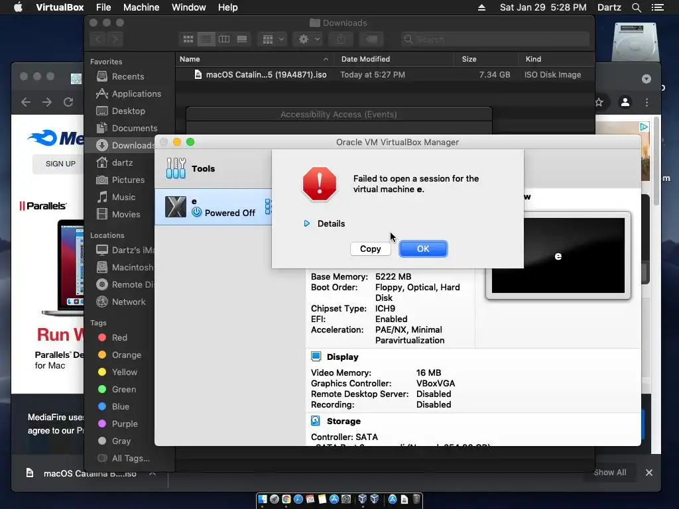Sort Finder list by Name column
Image resolution: width=679 pixels, height=509 pixels.
click(x=254, y=59)
